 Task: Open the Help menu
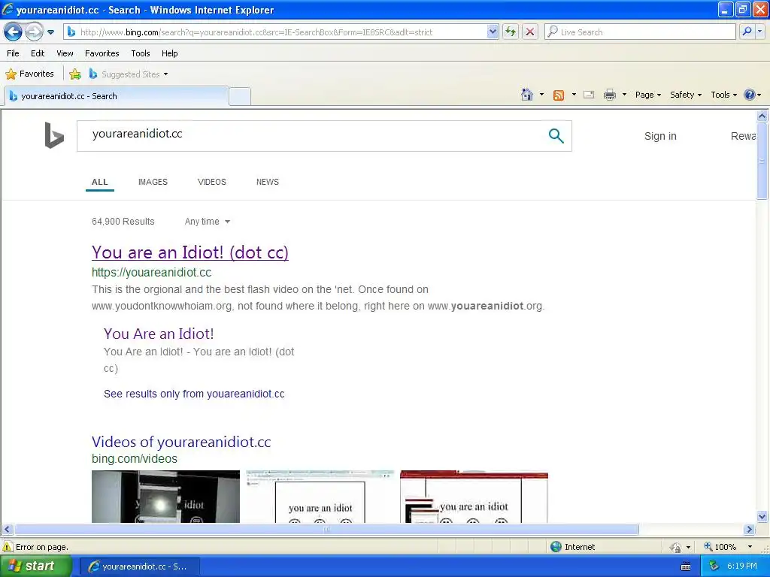tap(169, 53)
